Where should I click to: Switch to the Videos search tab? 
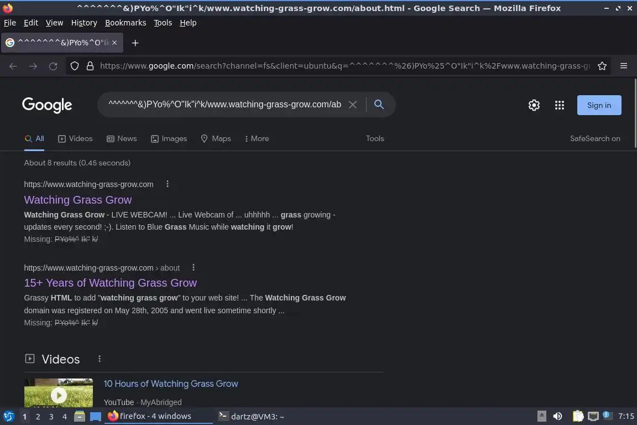point(76,139)
